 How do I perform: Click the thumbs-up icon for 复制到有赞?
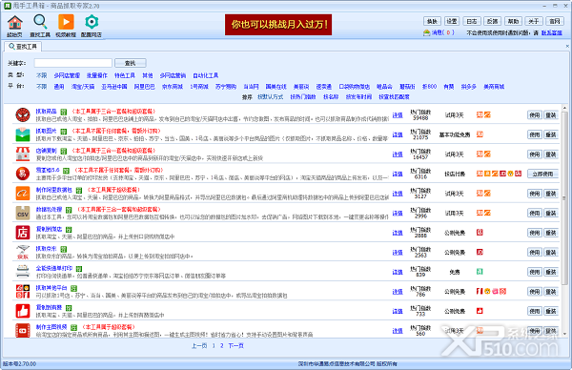pos(23,311)
